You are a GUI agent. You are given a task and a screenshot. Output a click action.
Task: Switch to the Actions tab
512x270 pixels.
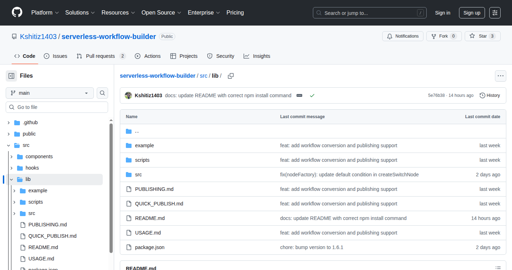click(148, 56)
